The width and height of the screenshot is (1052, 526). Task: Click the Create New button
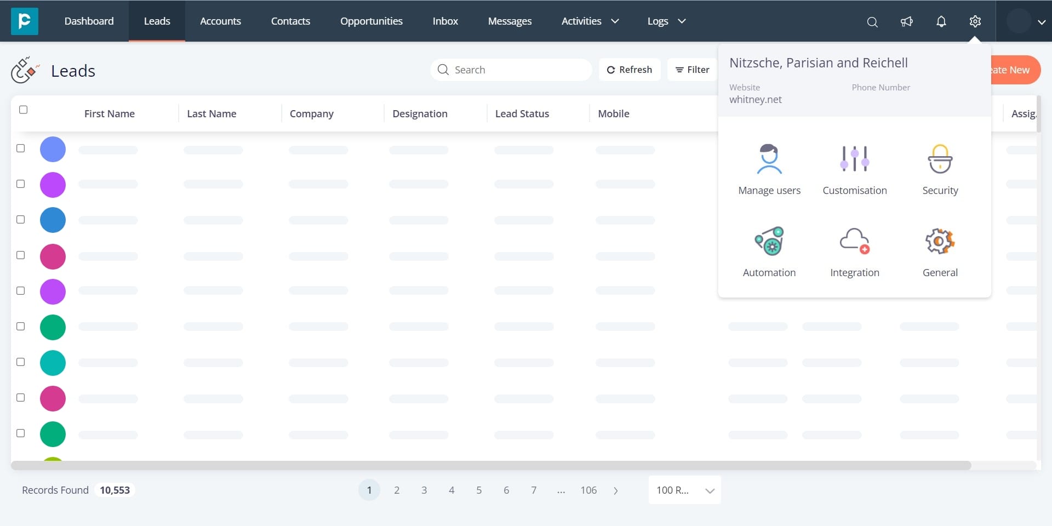(1015, 70)
